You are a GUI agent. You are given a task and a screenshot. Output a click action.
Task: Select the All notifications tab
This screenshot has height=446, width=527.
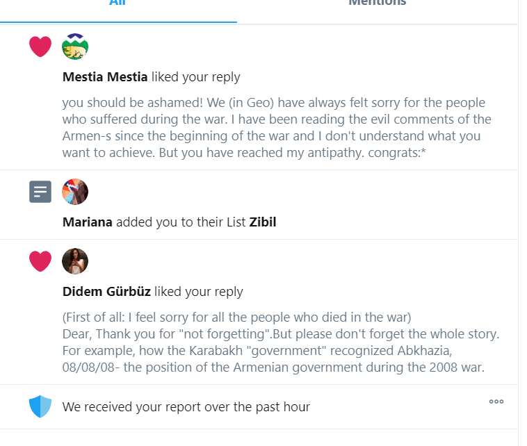[x=117, y=3]
